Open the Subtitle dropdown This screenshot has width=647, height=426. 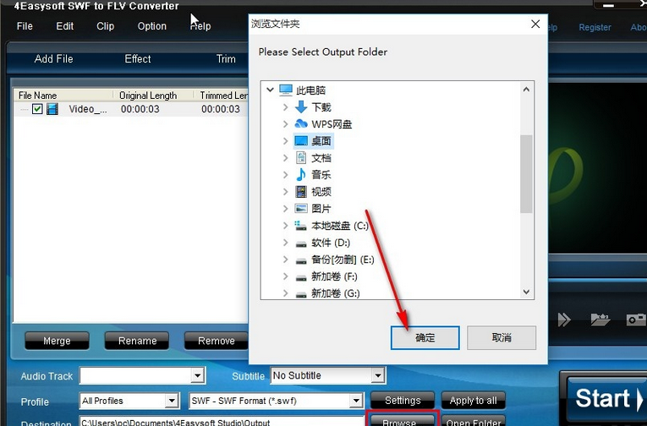click(x=377, y=375)
